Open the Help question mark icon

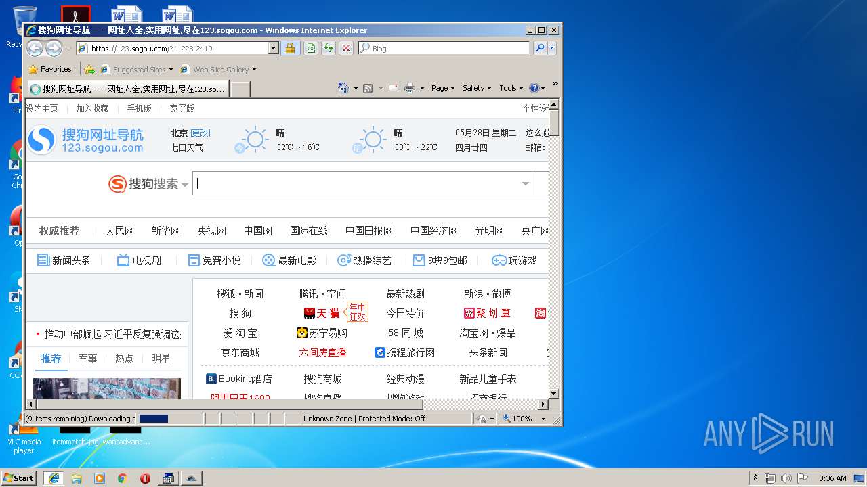click(534, 88)
